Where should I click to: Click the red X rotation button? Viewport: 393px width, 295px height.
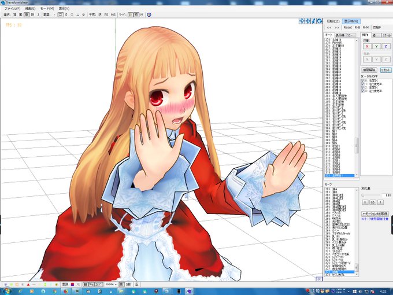point(367,46)
